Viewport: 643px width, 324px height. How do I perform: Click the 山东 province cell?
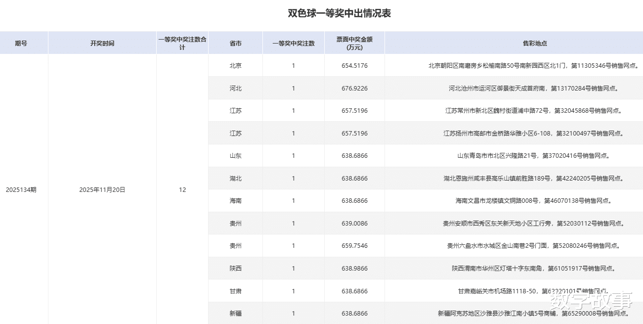coord(236,155)
